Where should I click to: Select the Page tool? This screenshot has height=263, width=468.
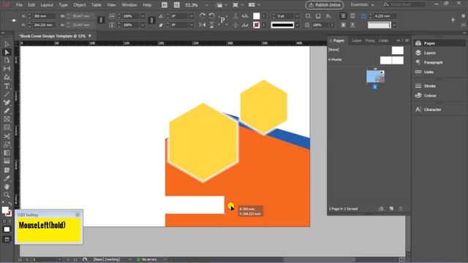[x=7, y=61]
